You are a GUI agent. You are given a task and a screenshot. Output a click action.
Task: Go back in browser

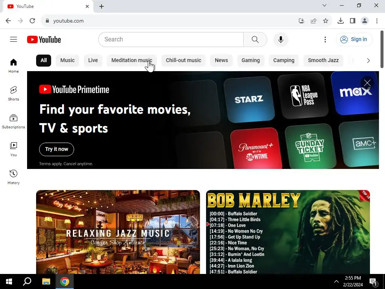pos(8,21)
